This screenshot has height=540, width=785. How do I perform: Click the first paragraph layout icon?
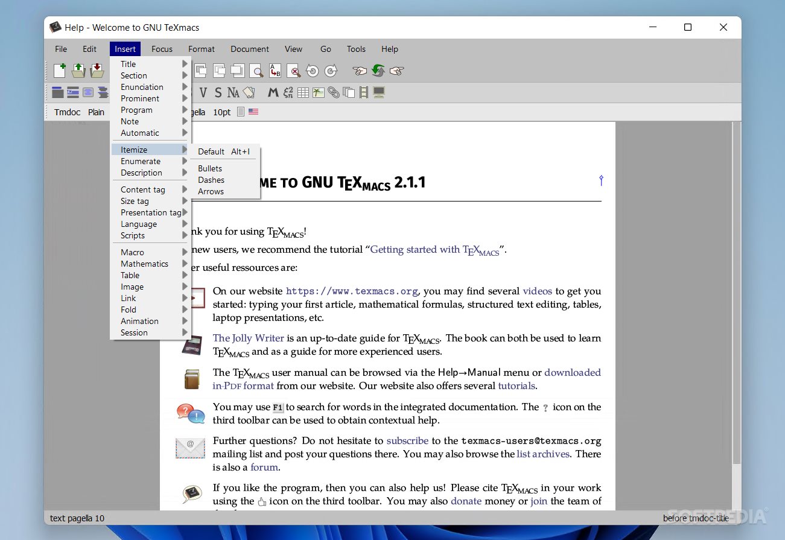click(58, 92)
